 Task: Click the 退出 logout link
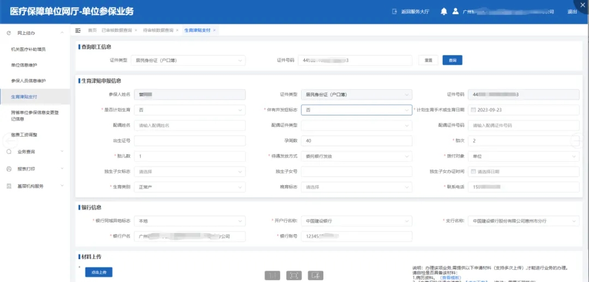tap(572, 11)
